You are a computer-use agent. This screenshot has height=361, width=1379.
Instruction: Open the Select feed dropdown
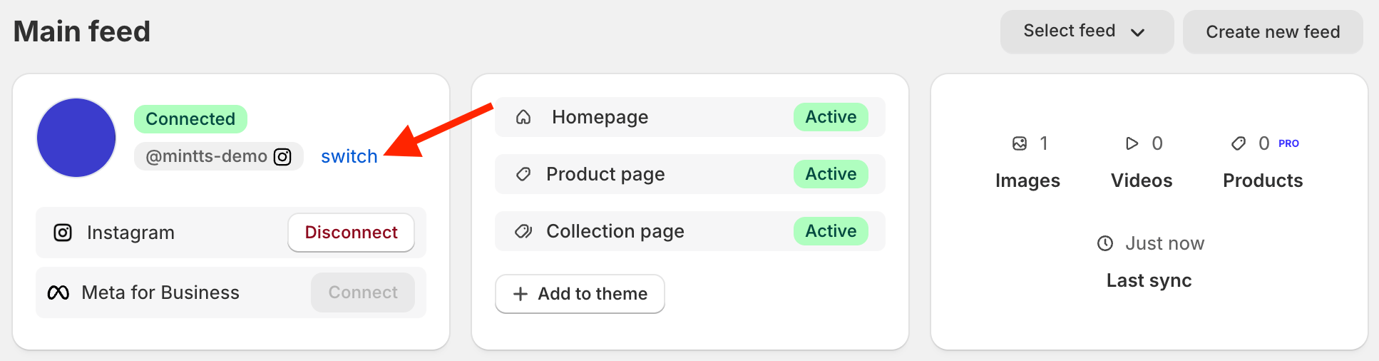[1086, 31]
